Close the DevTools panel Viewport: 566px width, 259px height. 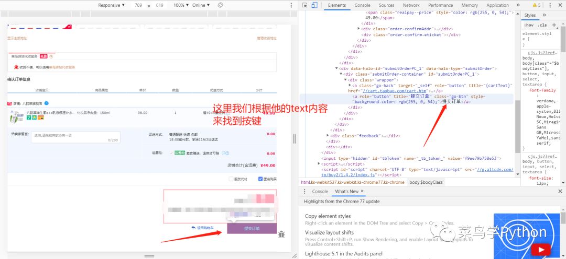coord(560,5)
